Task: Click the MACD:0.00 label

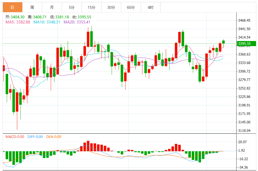Action: click(x=15, y=137)
